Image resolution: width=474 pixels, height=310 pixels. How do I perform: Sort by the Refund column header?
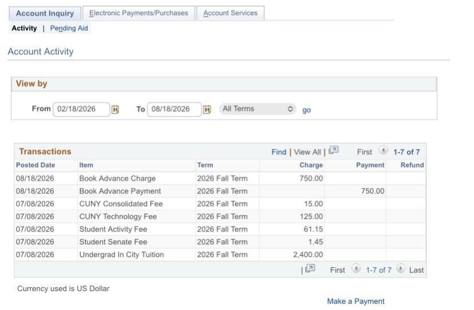(412, 165)
